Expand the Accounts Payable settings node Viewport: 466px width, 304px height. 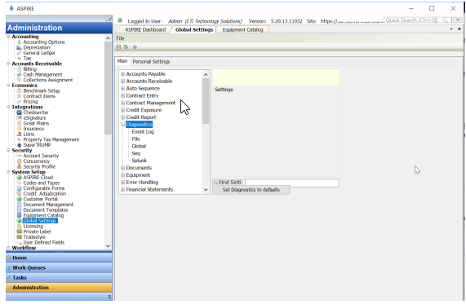coord(122,74)
